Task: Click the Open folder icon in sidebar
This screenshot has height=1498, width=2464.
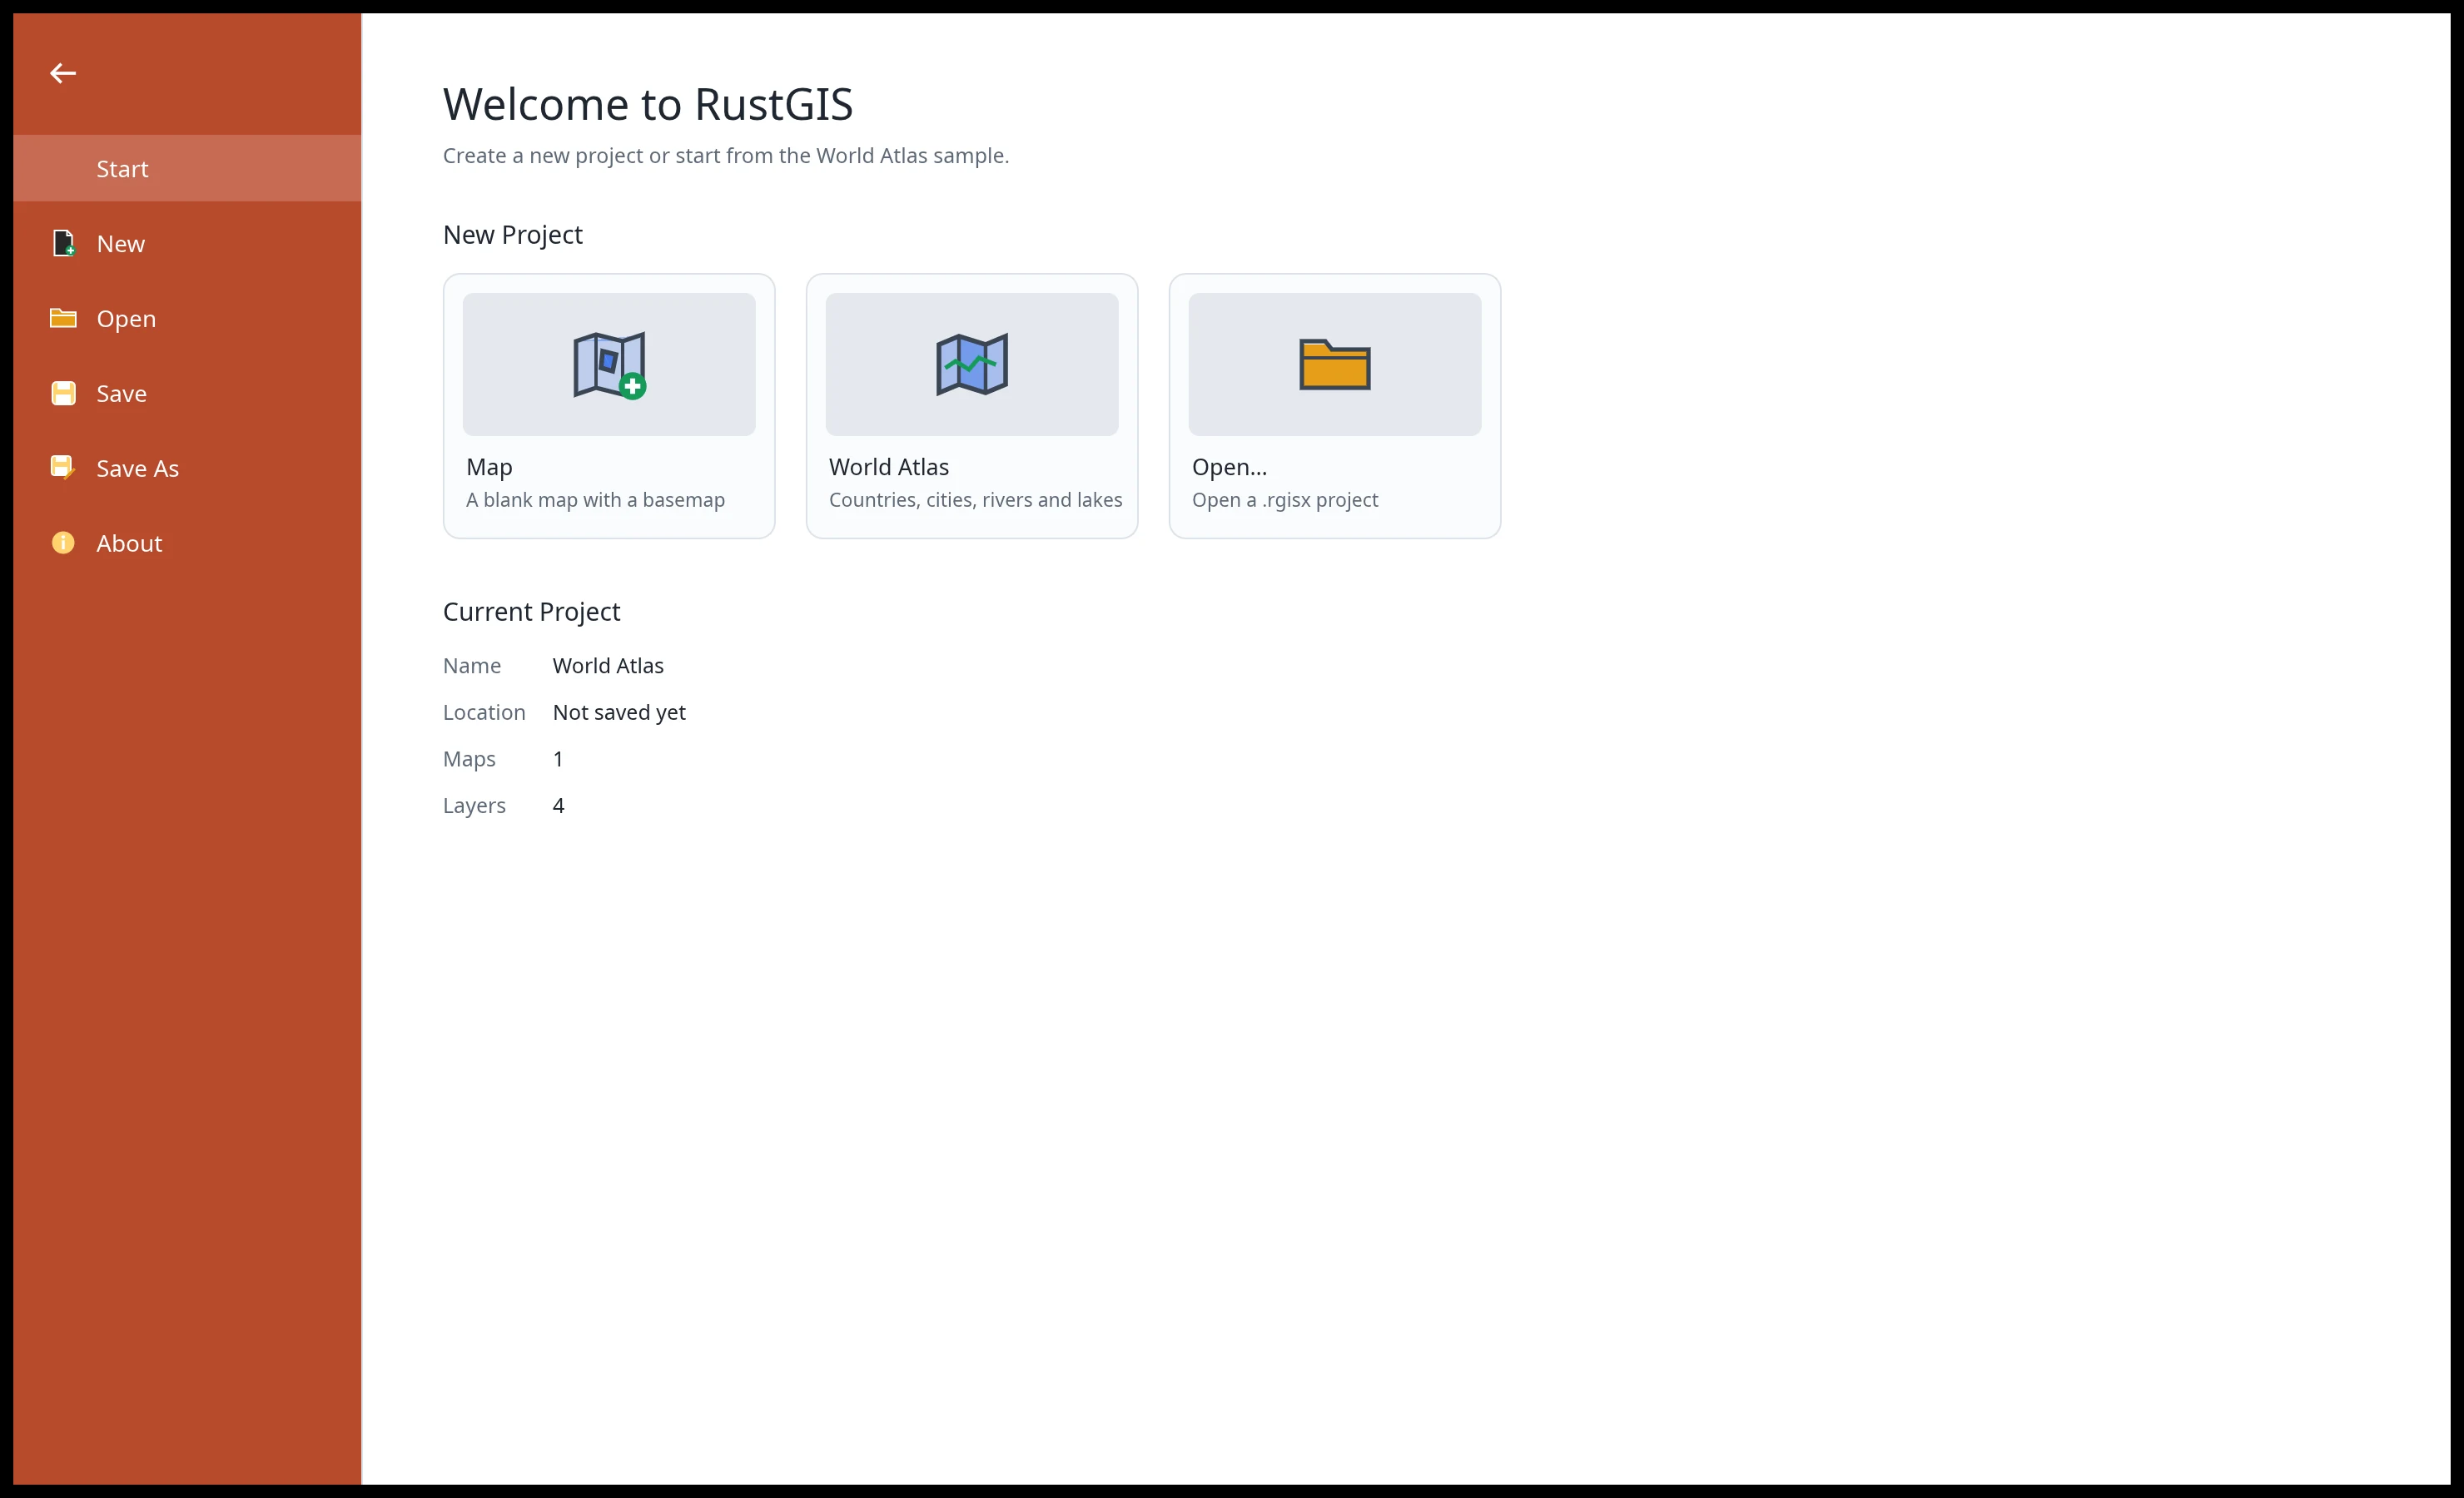Action: coord(63,318)
